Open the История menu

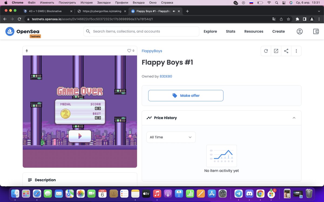tap(86, 3)
